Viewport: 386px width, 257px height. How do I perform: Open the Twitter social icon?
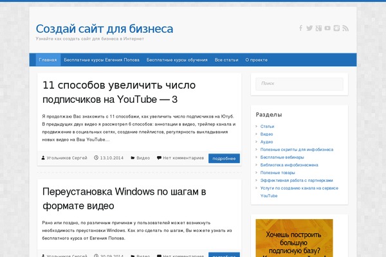[x=309, y=28]
